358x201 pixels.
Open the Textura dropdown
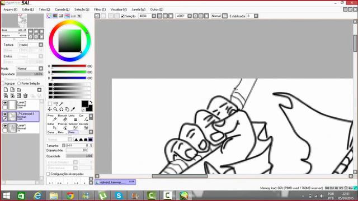click(41, 45)
